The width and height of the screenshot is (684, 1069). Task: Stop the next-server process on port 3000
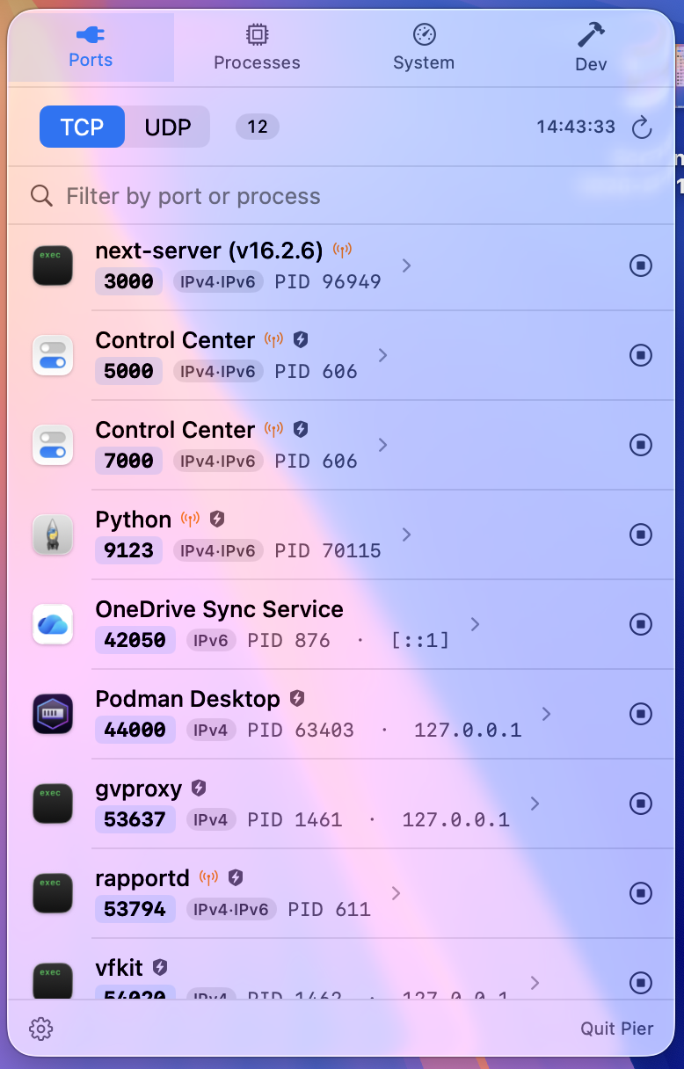click(641, 265)
